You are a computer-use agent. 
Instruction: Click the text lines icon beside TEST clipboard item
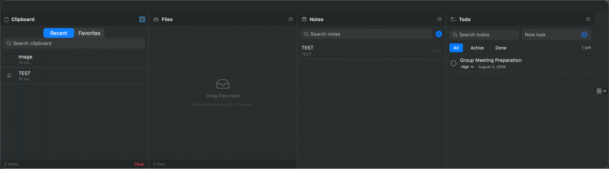9,76
